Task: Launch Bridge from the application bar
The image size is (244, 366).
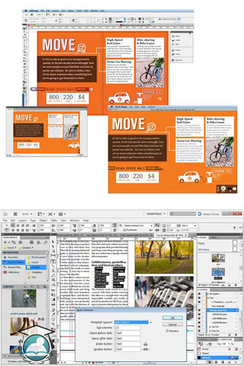Action: [x=15, y=214]
